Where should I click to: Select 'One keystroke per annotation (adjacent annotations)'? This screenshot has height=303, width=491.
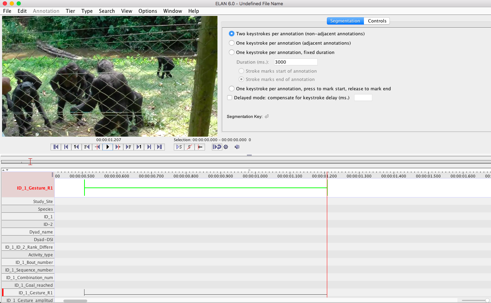pyautogui.click(x=232, y=43)
